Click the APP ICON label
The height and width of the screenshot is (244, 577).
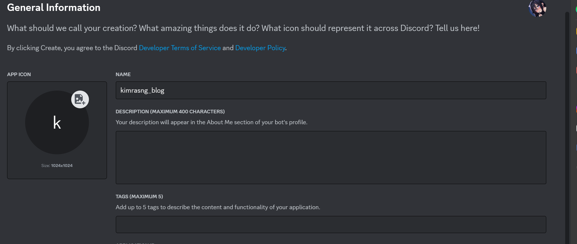(19, 74)
